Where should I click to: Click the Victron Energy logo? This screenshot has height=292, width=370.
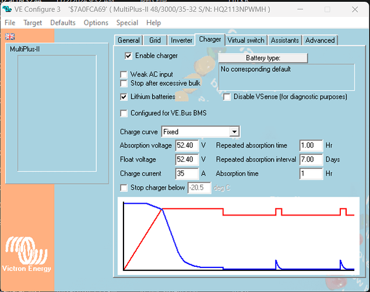[x=27, y=254]
